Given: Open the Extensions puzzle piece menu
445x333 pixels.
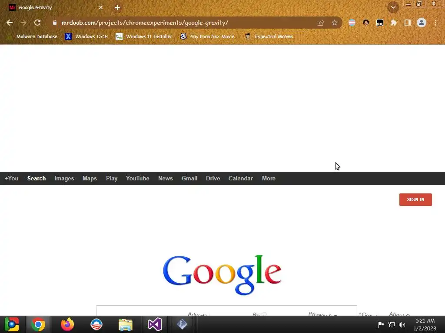Looking at the screenshot, I should [x=394, y=23].
